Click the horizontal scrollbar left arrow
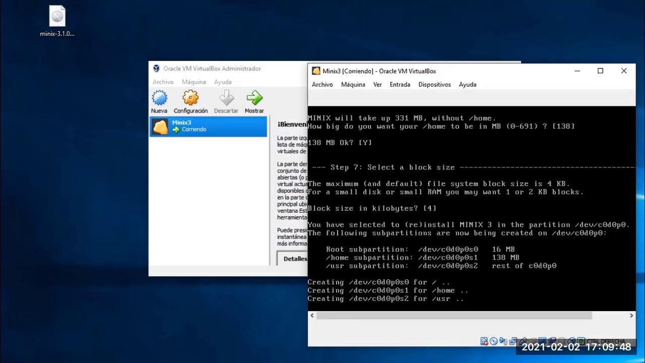The height and width of the screenshot is (363, 645). [x=312, y=316]
